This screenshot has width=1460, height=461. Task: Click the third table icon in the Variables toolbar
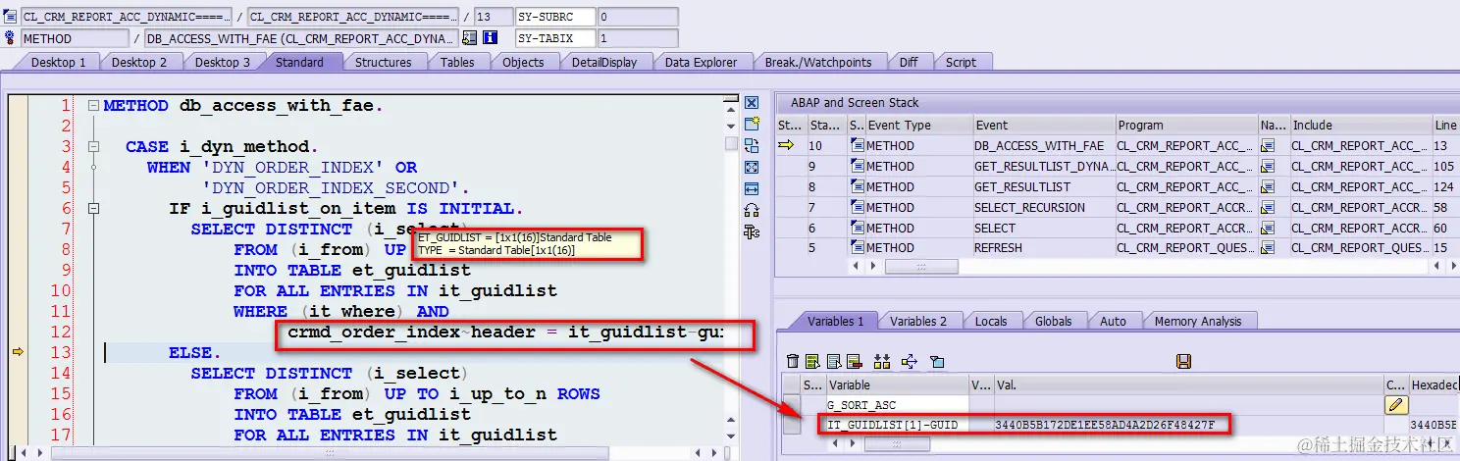point(832,362)
